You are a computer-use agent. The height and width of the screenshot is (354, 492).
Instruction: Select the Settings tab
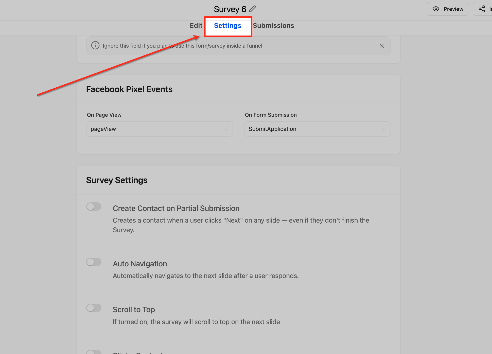(x=227, y=25)
